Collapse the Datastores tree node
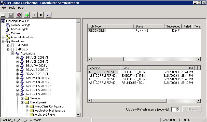Image resolution: width=207 pixels, height=122 pixels. click(3, 41)
